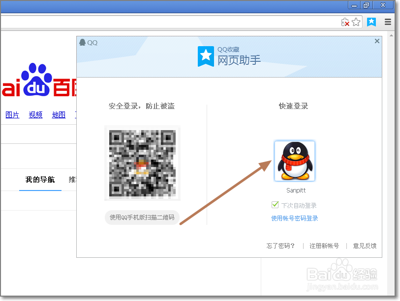Switch to the 我的导航 tab

click(40, 180)
